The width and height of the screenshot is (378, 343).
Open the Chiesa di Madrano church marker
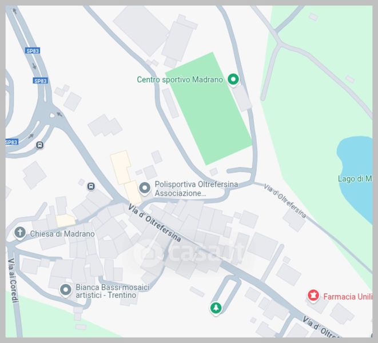(20, 233)
